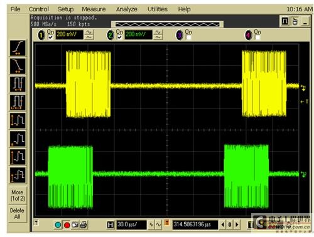
Task: Click More (1 of 2) button
Action: 18,195
